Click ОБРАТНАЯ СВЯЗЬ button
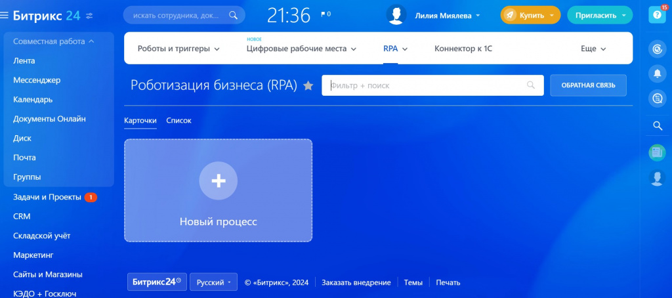Image resolution: width=672 pixels, height=298 pixels. pyautogui.click(x=588, y=85)
